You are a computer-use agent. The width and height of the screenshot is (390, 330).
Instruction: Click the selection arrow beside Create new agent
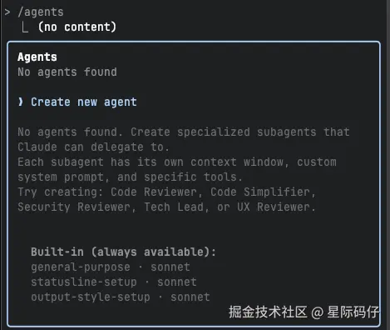pyautogui.click(x=21, y=102)
